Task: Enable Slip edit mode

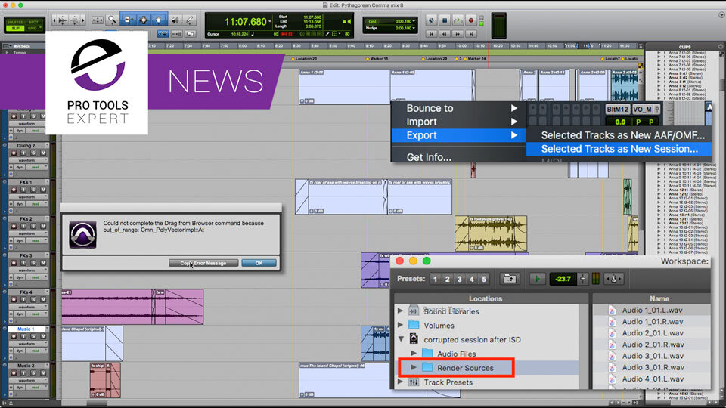Action: pos(16,28)
